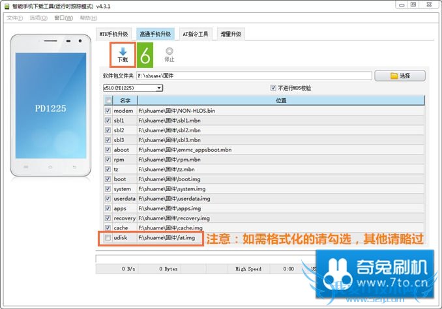Screen dimensions: 442x309
Task: Uncheck the boot row checkbox
Action: [x=108, y=179]
